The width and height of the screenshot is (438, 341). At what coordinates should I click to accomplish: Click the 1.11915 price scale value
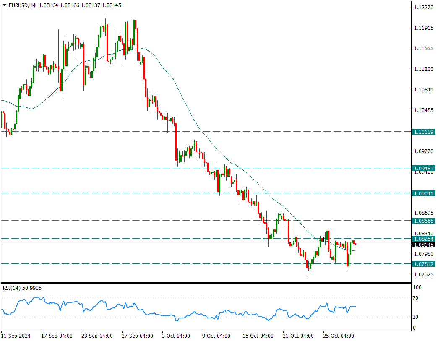[424, 28]
